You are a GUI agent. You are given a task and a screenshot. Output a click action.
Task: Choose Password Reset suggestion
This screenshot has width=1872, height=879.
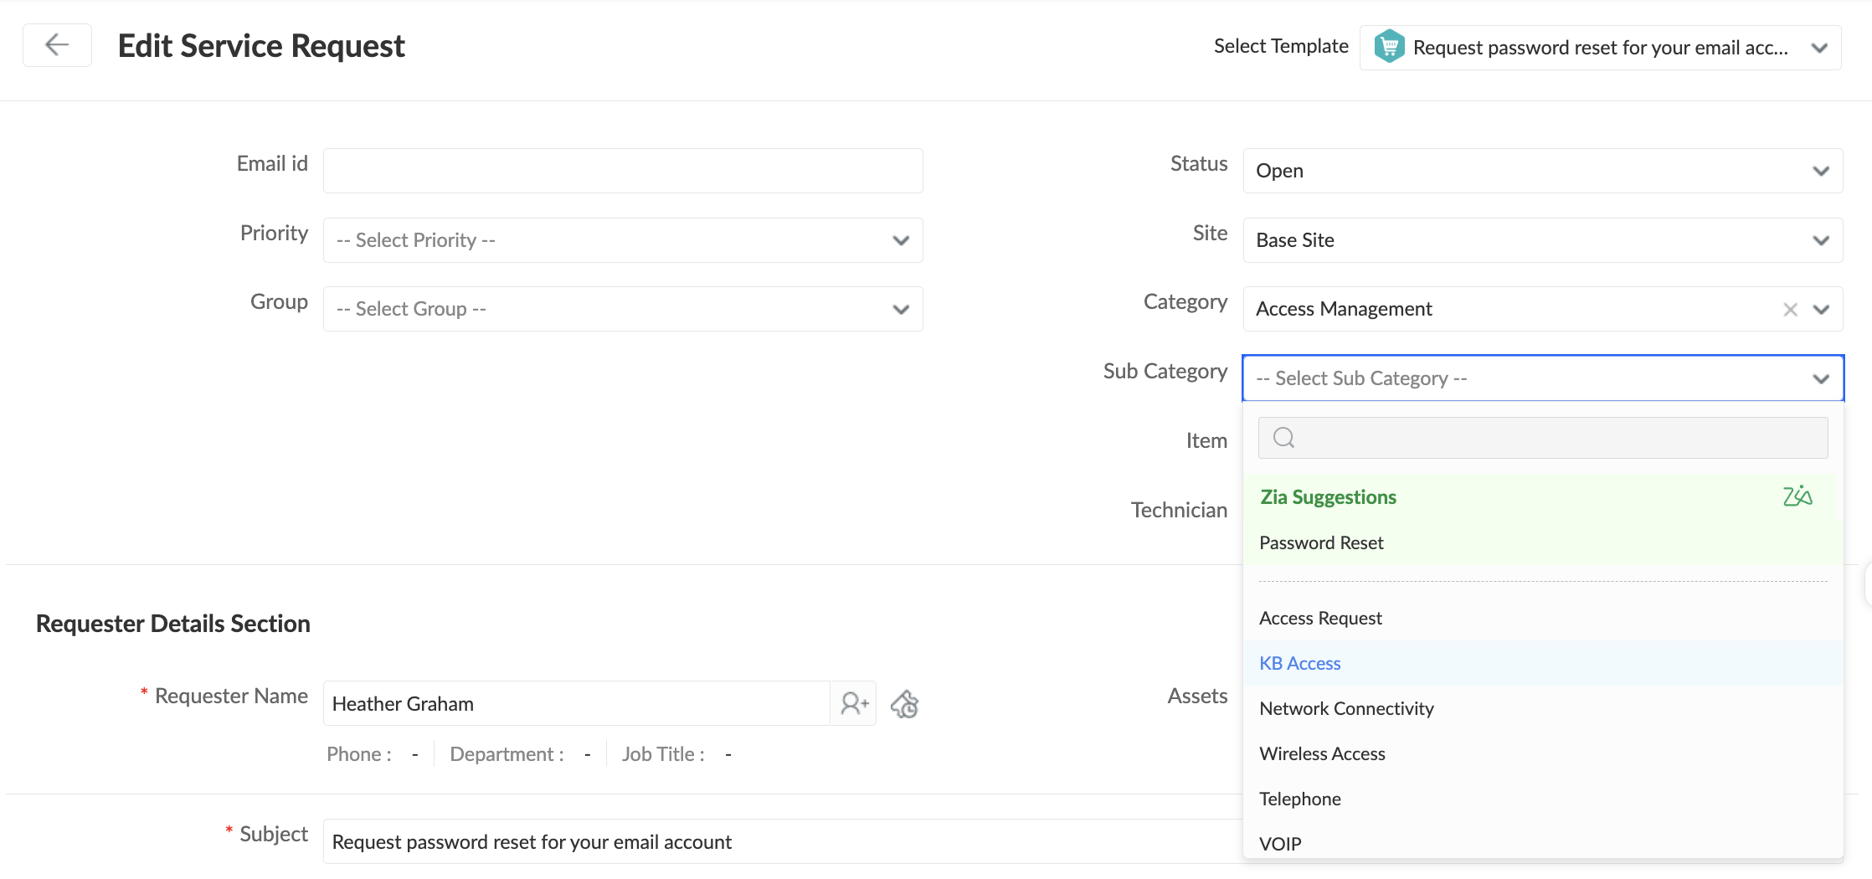pos(1543,543)
